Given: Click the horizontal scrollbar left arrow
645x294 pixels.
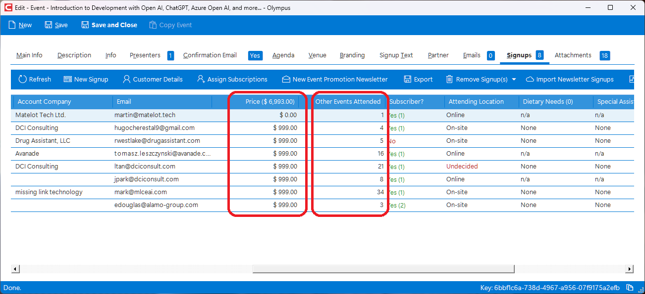Looking at the screenshot, I should coord(15,269).
